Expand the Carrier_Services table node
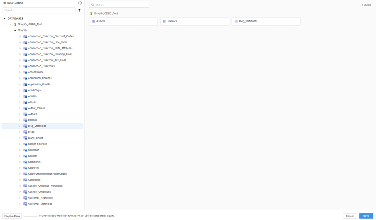 tap(20, 144)
